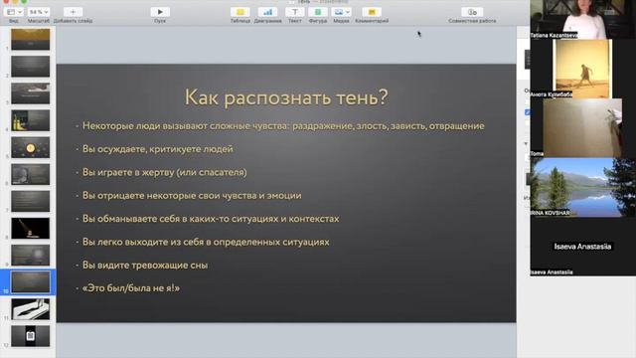Open the Вид view options menu
This screenshot has height=358, width=636.
pyautogui.click(x=14, y=12)
